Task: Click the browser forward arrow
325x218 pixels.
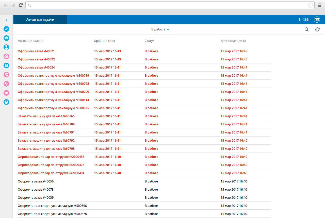Action: 13,5
